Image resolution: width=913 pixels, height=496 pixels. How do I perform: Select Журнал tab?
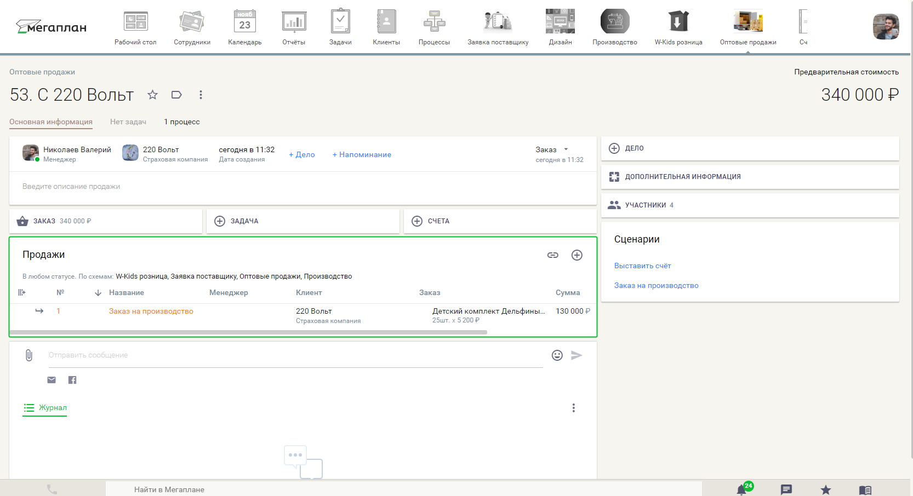[x=45, y=408]
